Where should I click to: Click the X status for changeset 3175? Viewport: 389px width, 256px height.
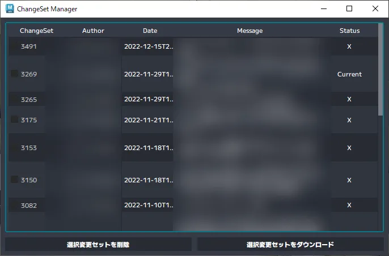point(349,120)
